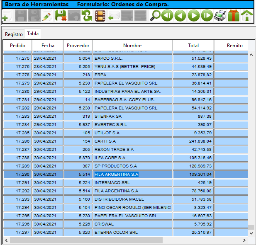The image size is (256, 245).
Task: Select the SP PRODUCTOS S.A cell
Action: click(x=132, y=166)
